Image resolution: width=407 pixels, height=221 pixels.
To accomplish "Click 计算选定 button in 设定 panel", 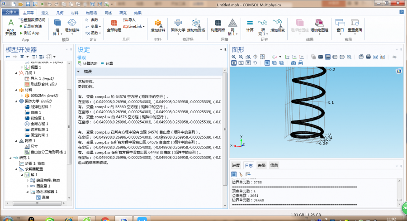I will click(x=88, y=63).
